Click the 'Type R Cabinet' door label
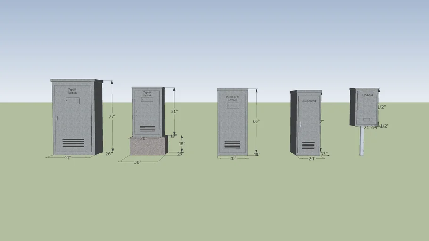 73,91
